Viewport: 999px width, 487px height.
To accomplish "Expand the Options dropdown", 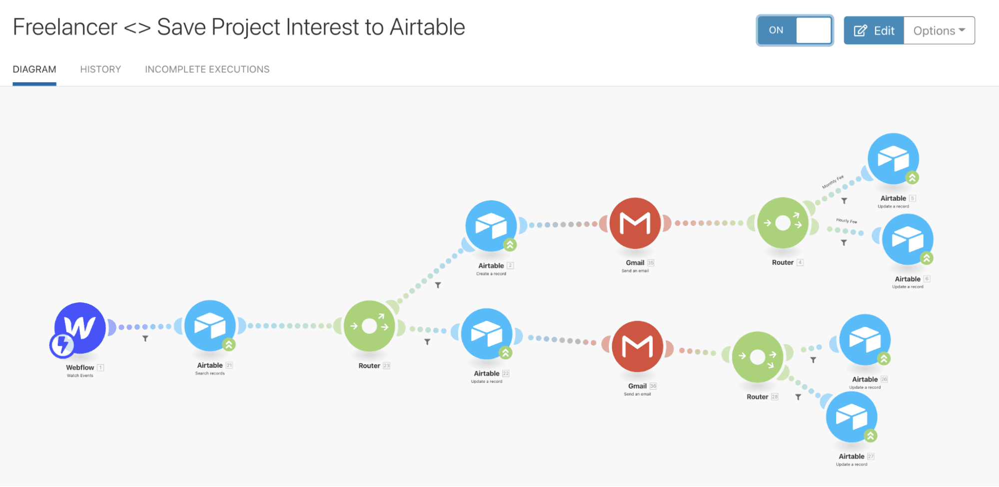I will click(939, 30).
